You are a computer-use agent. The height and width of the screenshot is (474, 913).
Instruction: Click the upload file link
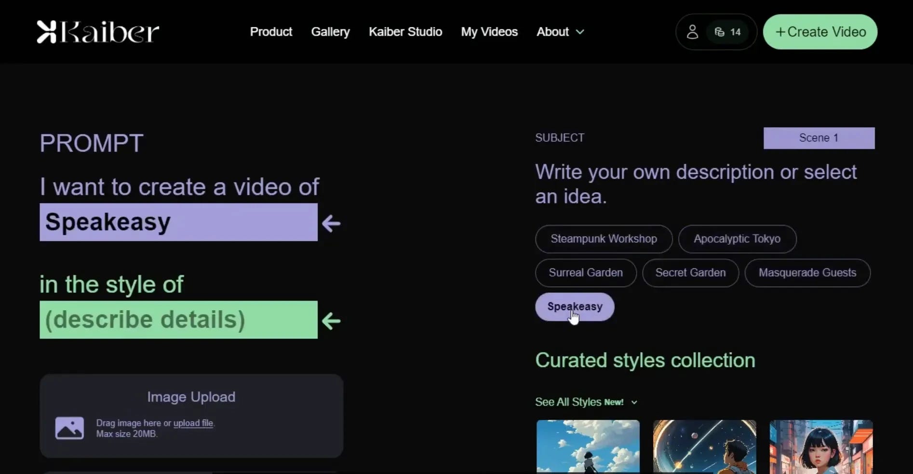coord(192,423)
